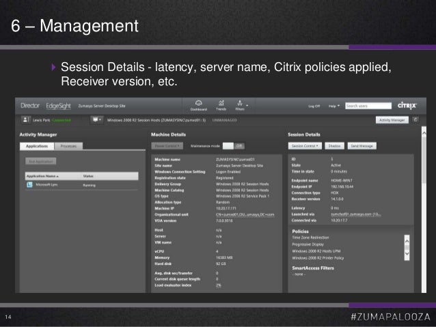This screenshot has height=327, width=436.
Task: Click the refresh icon next to Activity Manager
Action: tap(415, 119)
